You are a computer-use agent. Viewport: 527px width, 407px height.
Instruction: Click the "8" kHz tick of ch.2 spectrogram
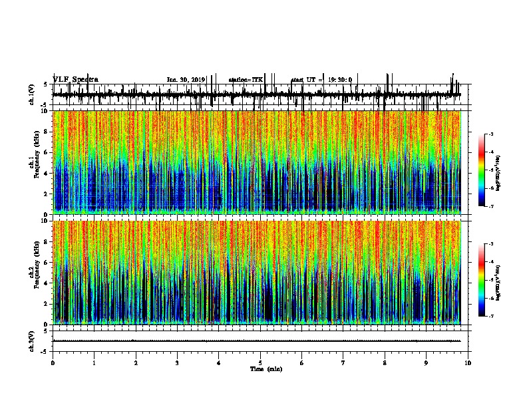(47, 242)
